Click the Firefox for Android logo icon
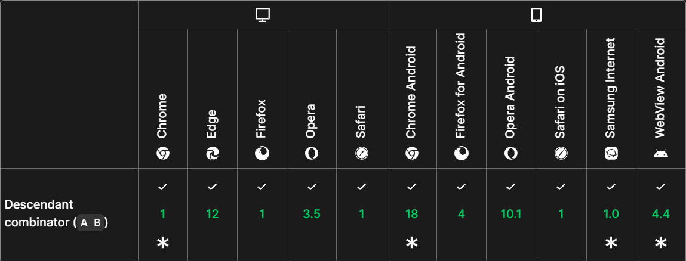Screen dimensions: 686x261 (461, 154)
